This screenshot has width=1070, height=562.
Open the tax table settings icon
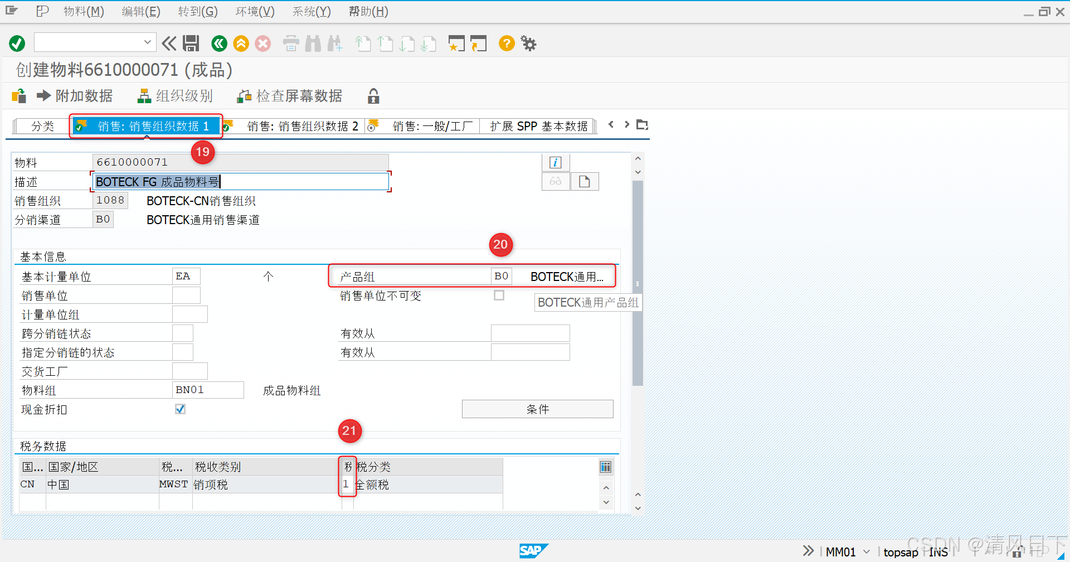606,467
